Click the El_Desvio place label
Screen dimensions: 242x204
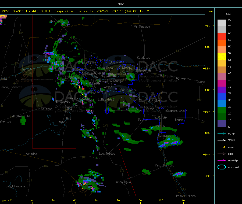[63, 102]
